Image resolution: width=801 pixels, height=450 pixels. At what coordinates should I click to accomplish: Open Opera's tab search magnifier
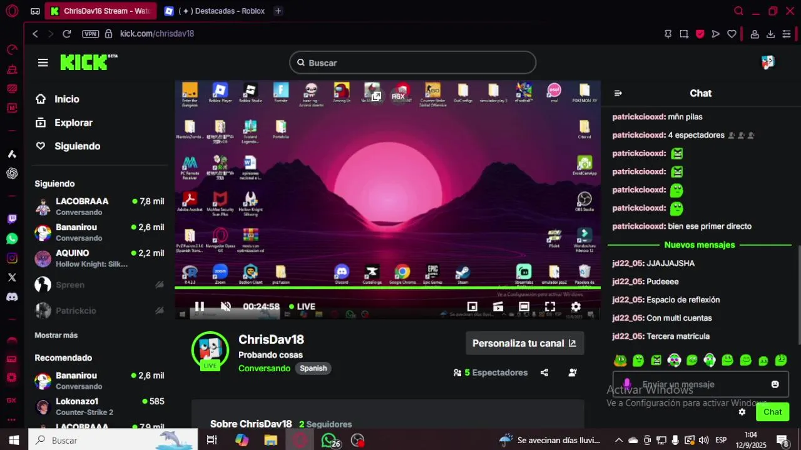[x=738, y=11]
